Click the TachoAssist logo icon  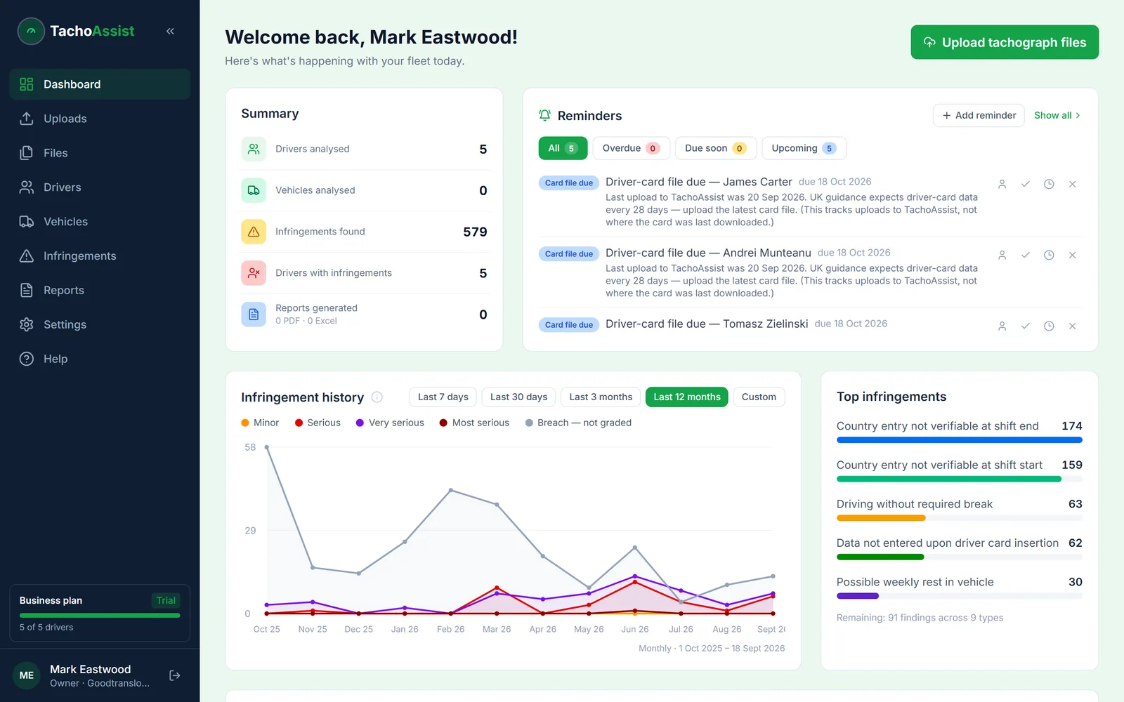point(31,31)
